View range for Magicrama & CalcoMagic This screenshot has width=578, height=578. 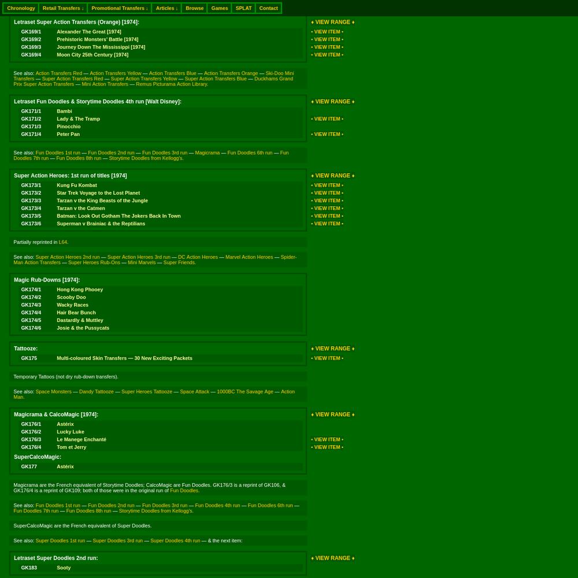[332, 414]
